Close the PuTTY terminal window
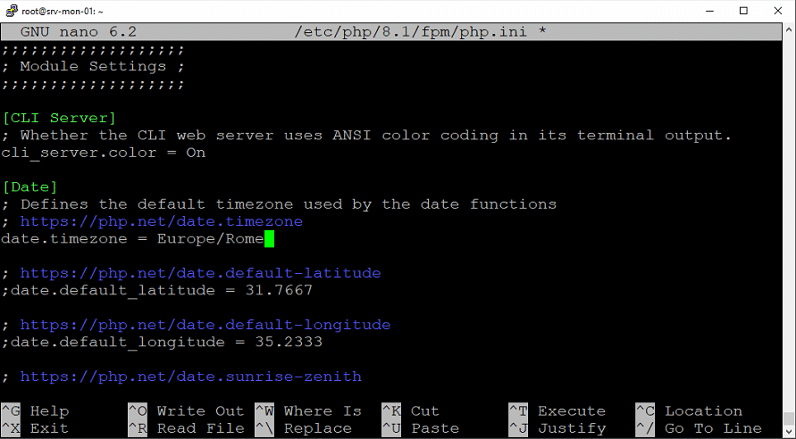This screenshot has width=796, height=439. coord(778,11)
